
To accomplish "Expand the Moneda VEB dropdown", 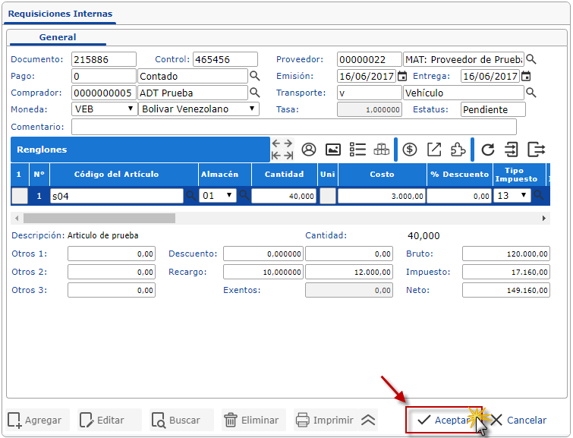I will [x=104, y=109].
